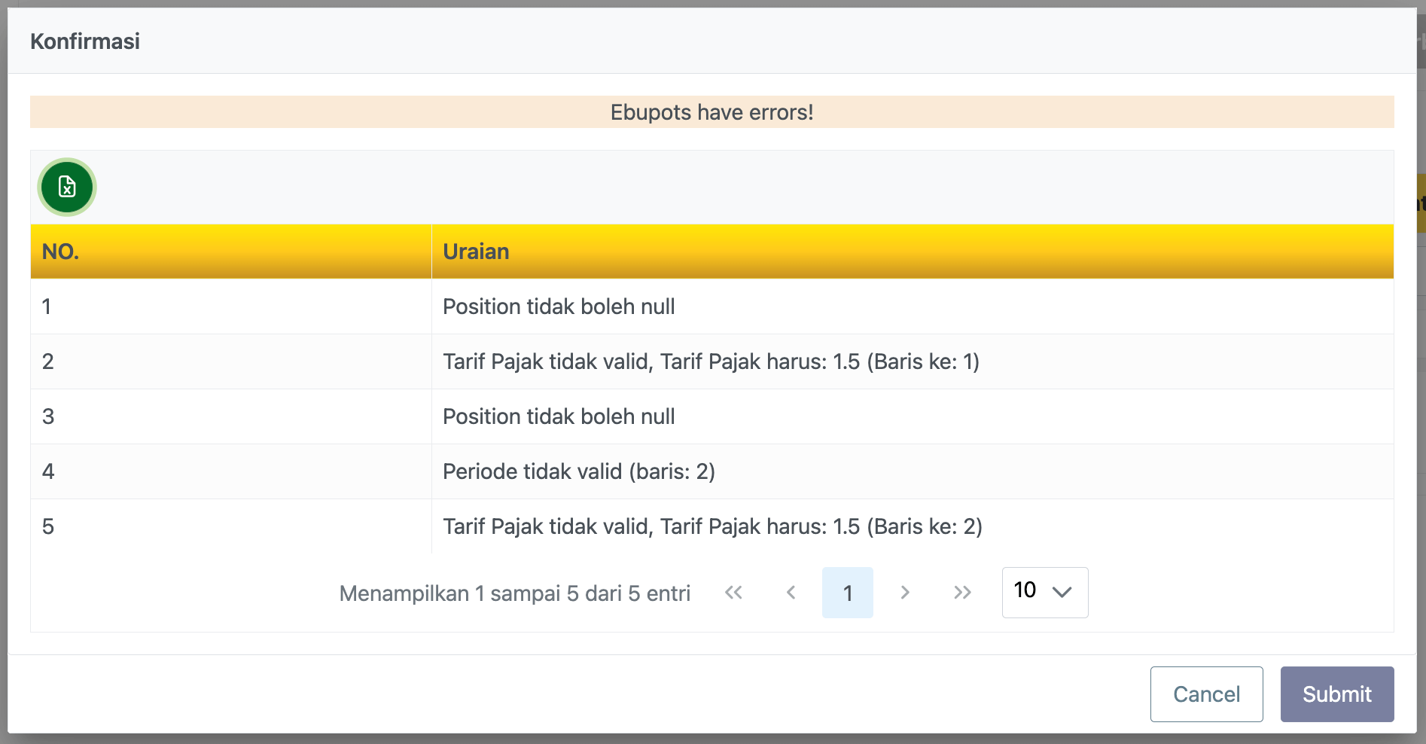This screenshot has width=1426, height=744.
Task: Click the Tarif Pajak error for Baris ke: 1
Action: [711, 361]
